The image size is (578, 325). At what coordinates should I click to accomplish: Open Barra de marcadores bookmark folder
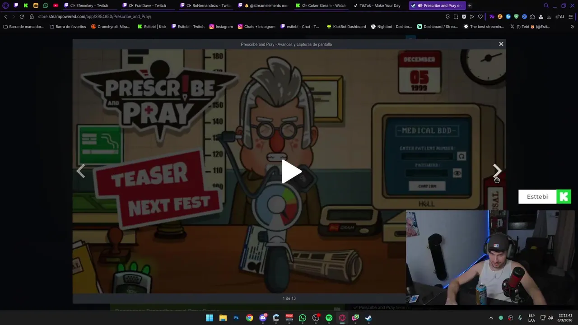pyautogui.click(x=23, y=27)
